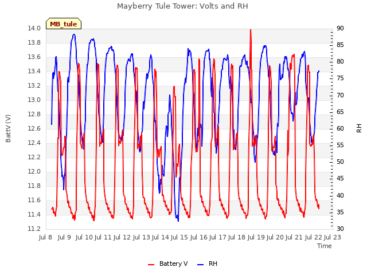Click the 85 RH axis tick
This screenshot has width=367, height=275.
click(x=340, y=45)
